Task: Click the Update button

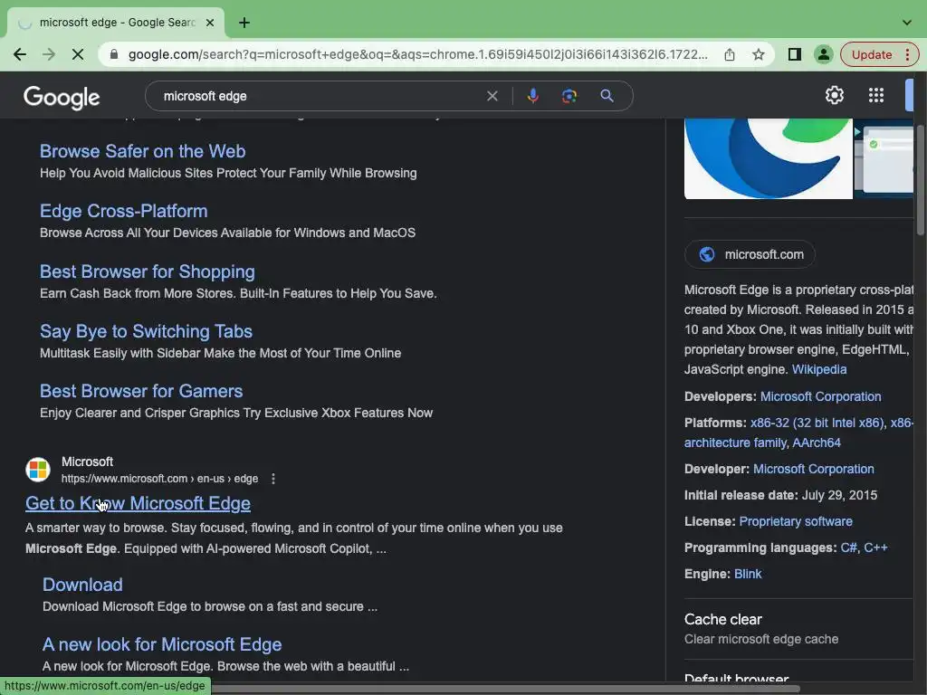Action: point(872,54)
